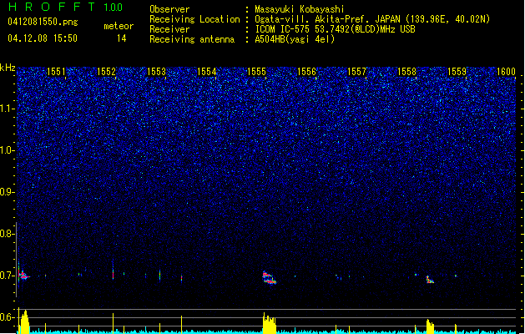This screenshot has height=334, width=525.
Task: Click the 1556 time axis label
Action: tap(306, 72)
